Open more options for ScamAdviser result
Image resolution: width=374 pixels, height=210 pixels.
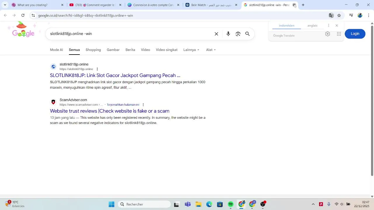pos(143,105)
